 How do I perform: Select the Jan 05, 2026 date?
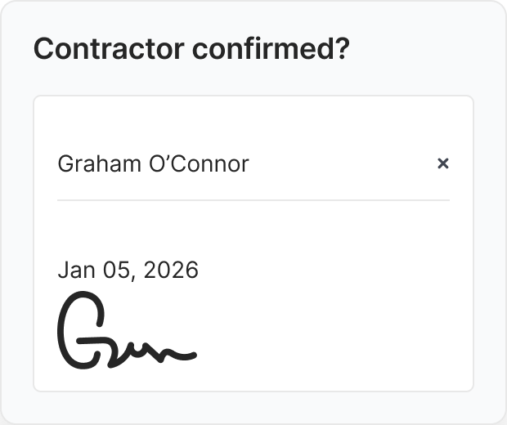pyautogui.click(x=128, y=271)
